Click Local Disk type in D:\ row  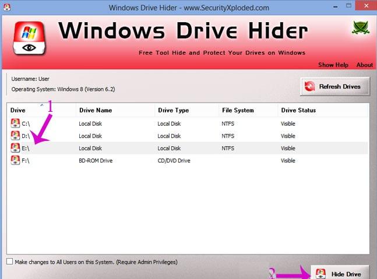[169, 136]
